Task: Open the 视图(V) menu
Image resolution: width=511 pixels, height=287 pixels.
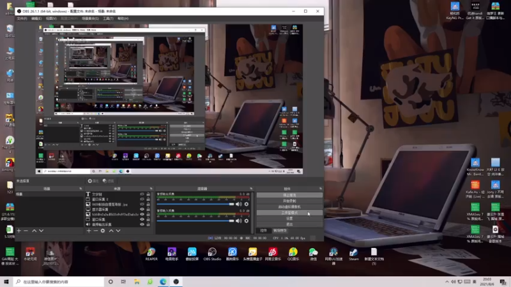Action: coord(51,18)
